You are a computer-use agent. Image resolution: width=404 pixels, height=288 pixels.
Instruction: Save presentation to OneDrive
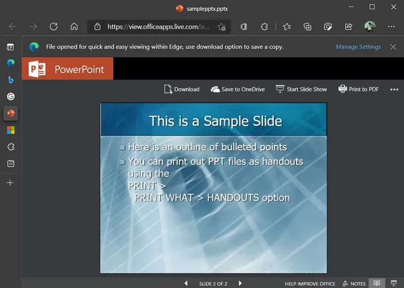pos(237,89)
